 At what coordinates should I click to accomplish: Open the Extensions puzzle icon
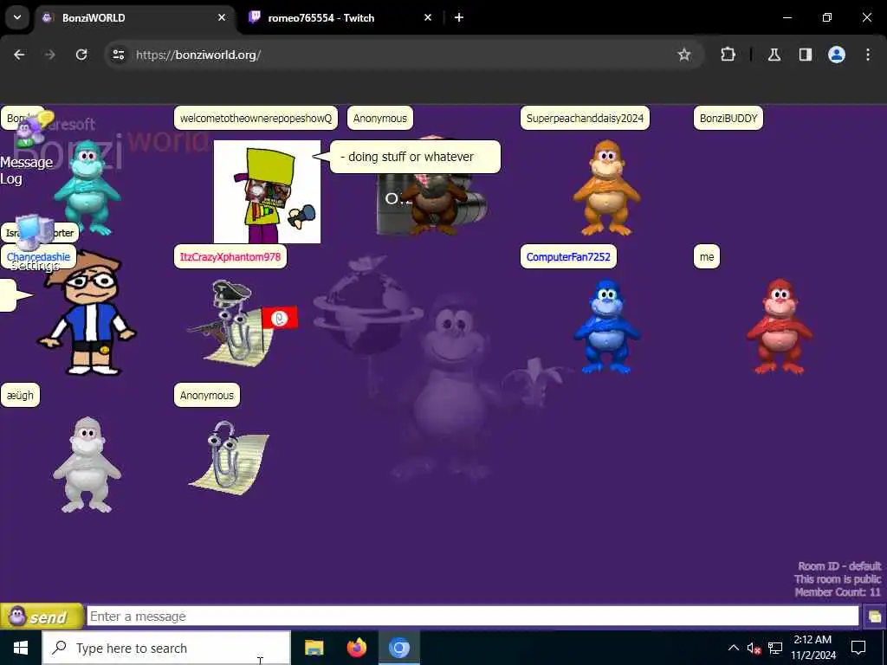pos(728,55)
